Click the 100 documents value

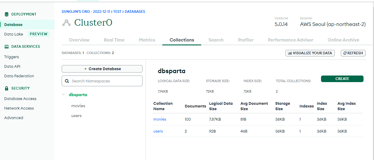tap(188, 119)
